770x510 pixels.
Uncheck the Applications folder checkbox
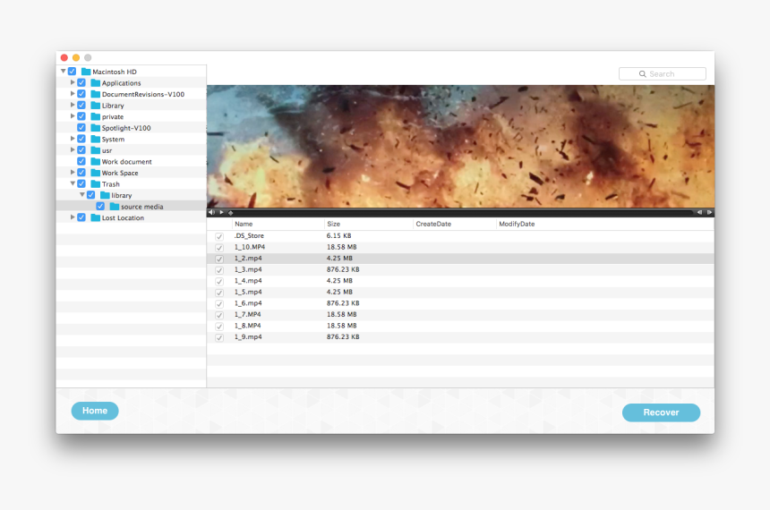click(81, 82)
